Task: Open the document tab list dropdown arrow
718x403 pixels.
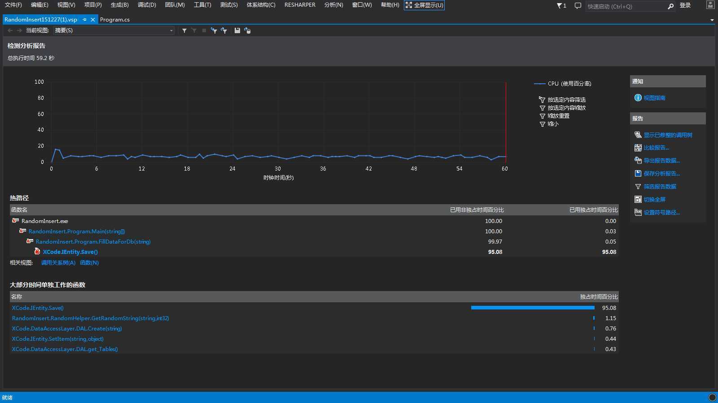Action: [x=712, y=20]
